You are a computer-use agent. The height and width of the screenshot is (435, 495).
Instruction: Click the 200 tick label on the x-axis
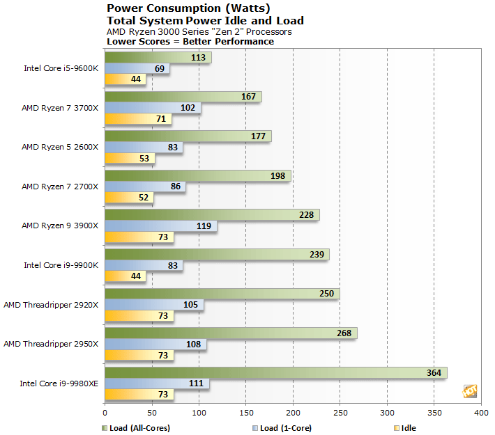pos(293,413)
